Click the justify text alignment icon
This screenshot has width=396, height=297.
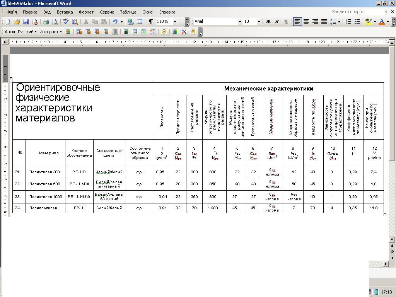click(x=324, y=22)
